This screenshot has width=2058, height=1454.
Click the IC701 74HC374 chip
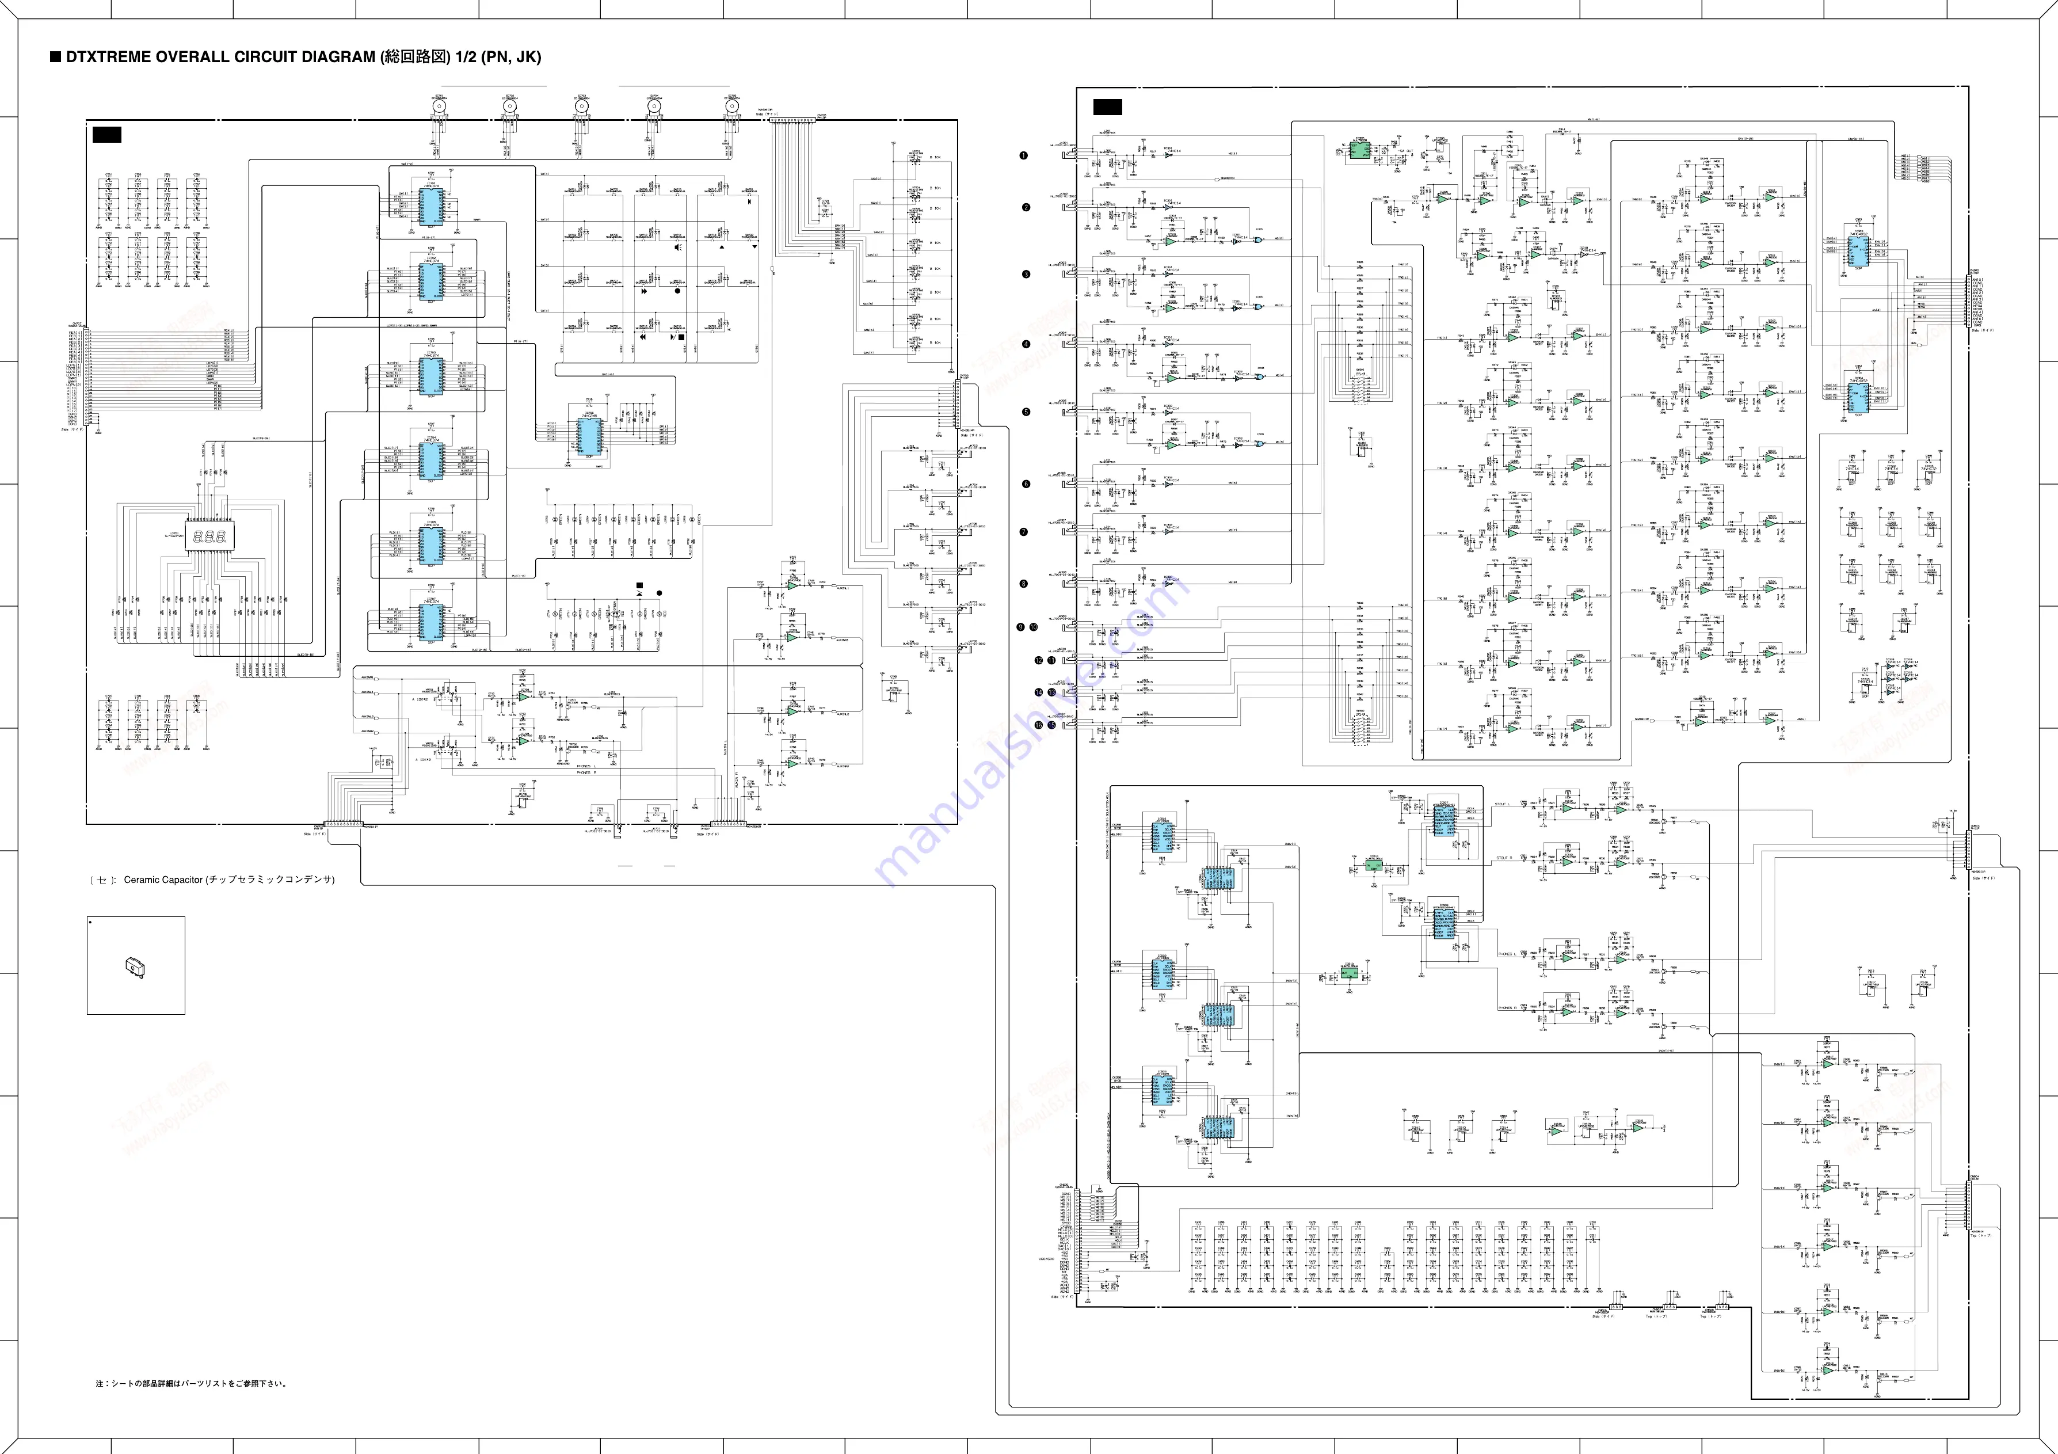click(431, 207)
